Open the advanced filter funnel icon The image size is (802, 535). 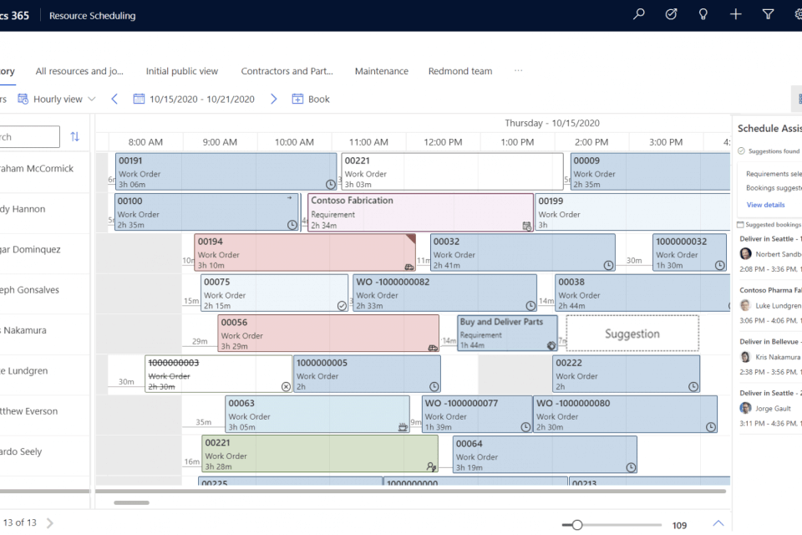pyautogui.click(x=768, y=15)
